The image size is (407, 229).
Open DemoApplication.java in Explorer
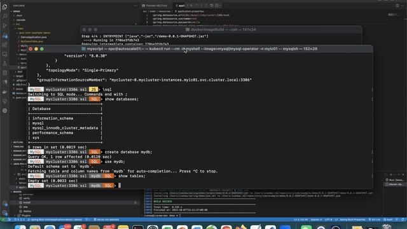[x=33, y=37]
